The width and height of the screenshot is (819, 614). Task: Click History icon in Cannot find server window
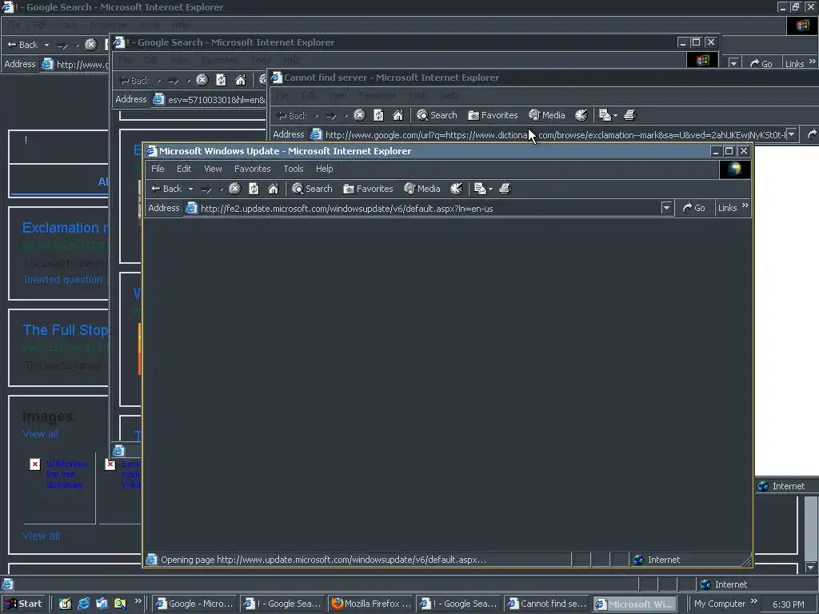(581, 115)
